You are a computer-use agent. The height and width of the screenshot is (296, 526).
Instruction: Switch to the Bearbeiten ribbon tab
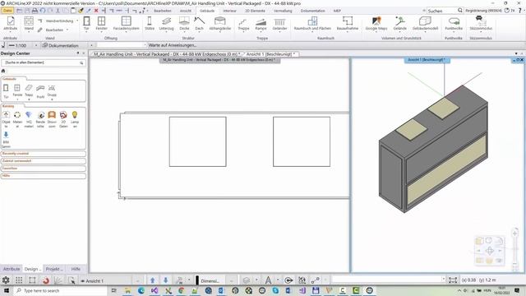coord(163,11)
